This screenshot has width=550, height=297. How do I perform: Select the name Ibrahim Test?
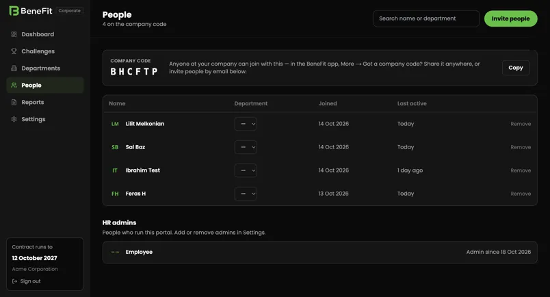(x=143, y=170)
